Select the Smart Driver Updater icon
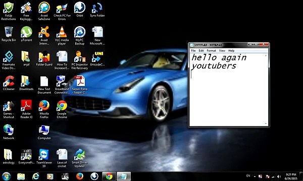 point(80,158)
